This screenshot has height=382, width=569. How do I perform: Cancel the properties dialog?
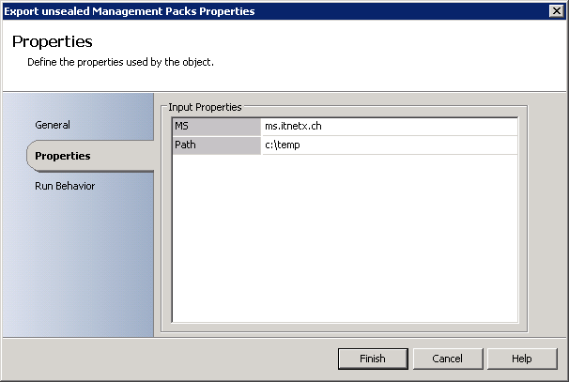tap(448, 359)
